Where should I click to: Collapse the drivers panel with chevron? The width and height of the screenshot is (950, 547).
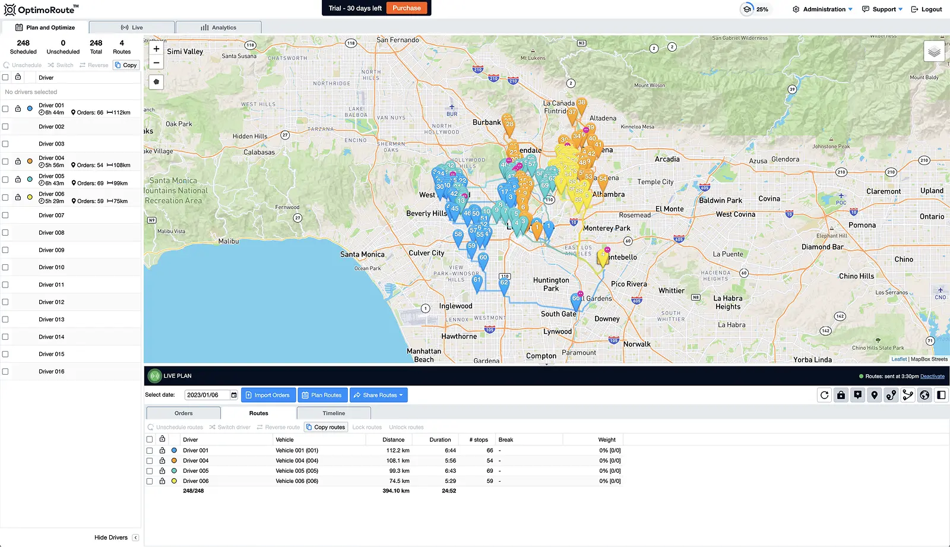135,537
